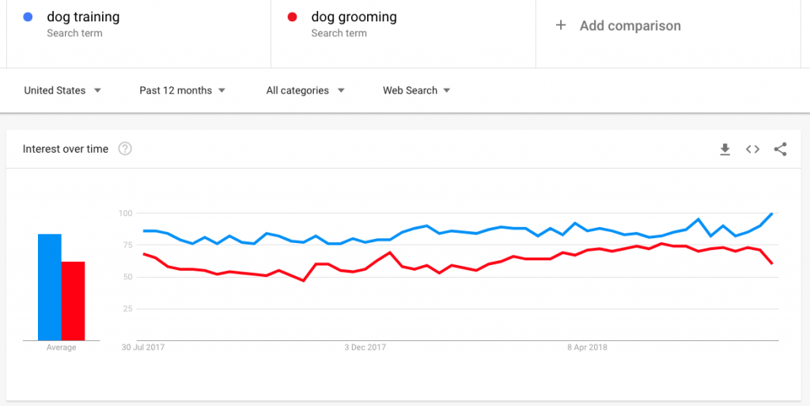810x406 pixels.
Task: Click the 30 Jul 2017 axis label
Action: click(143, 347)
